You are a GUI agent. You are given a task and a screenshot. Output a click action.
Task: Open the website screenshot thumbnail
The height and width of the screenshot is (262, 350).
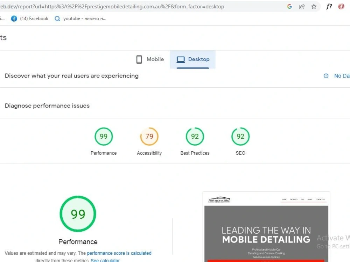266,227
